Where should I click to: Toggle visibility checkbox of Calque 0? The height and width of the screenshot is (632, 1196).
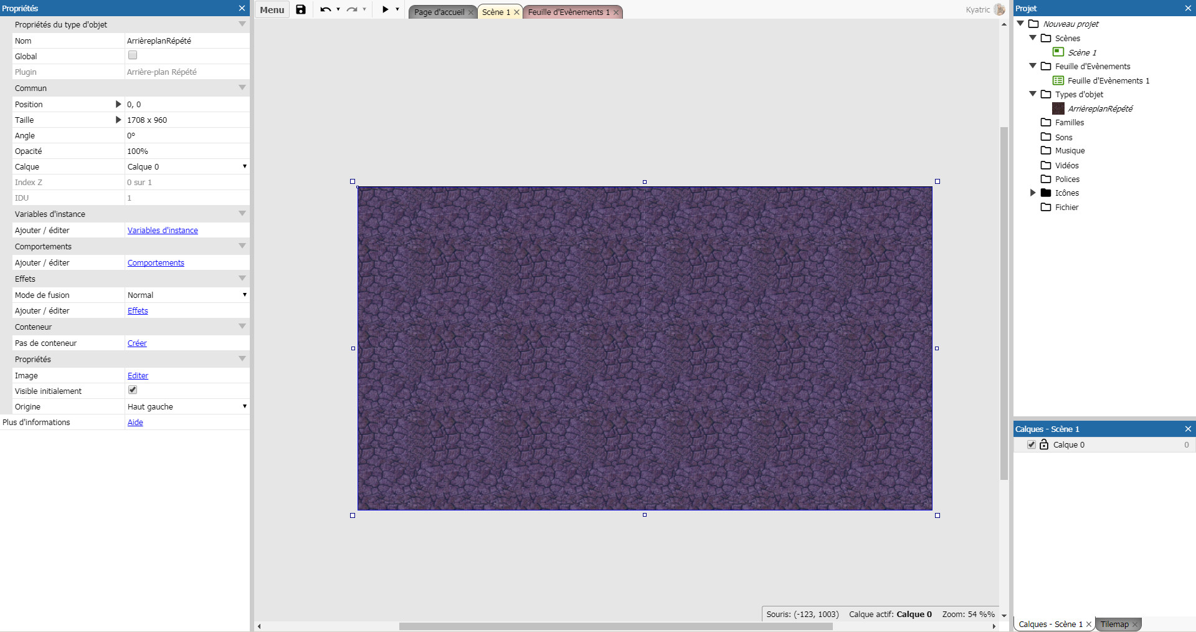pos(1032,444)
